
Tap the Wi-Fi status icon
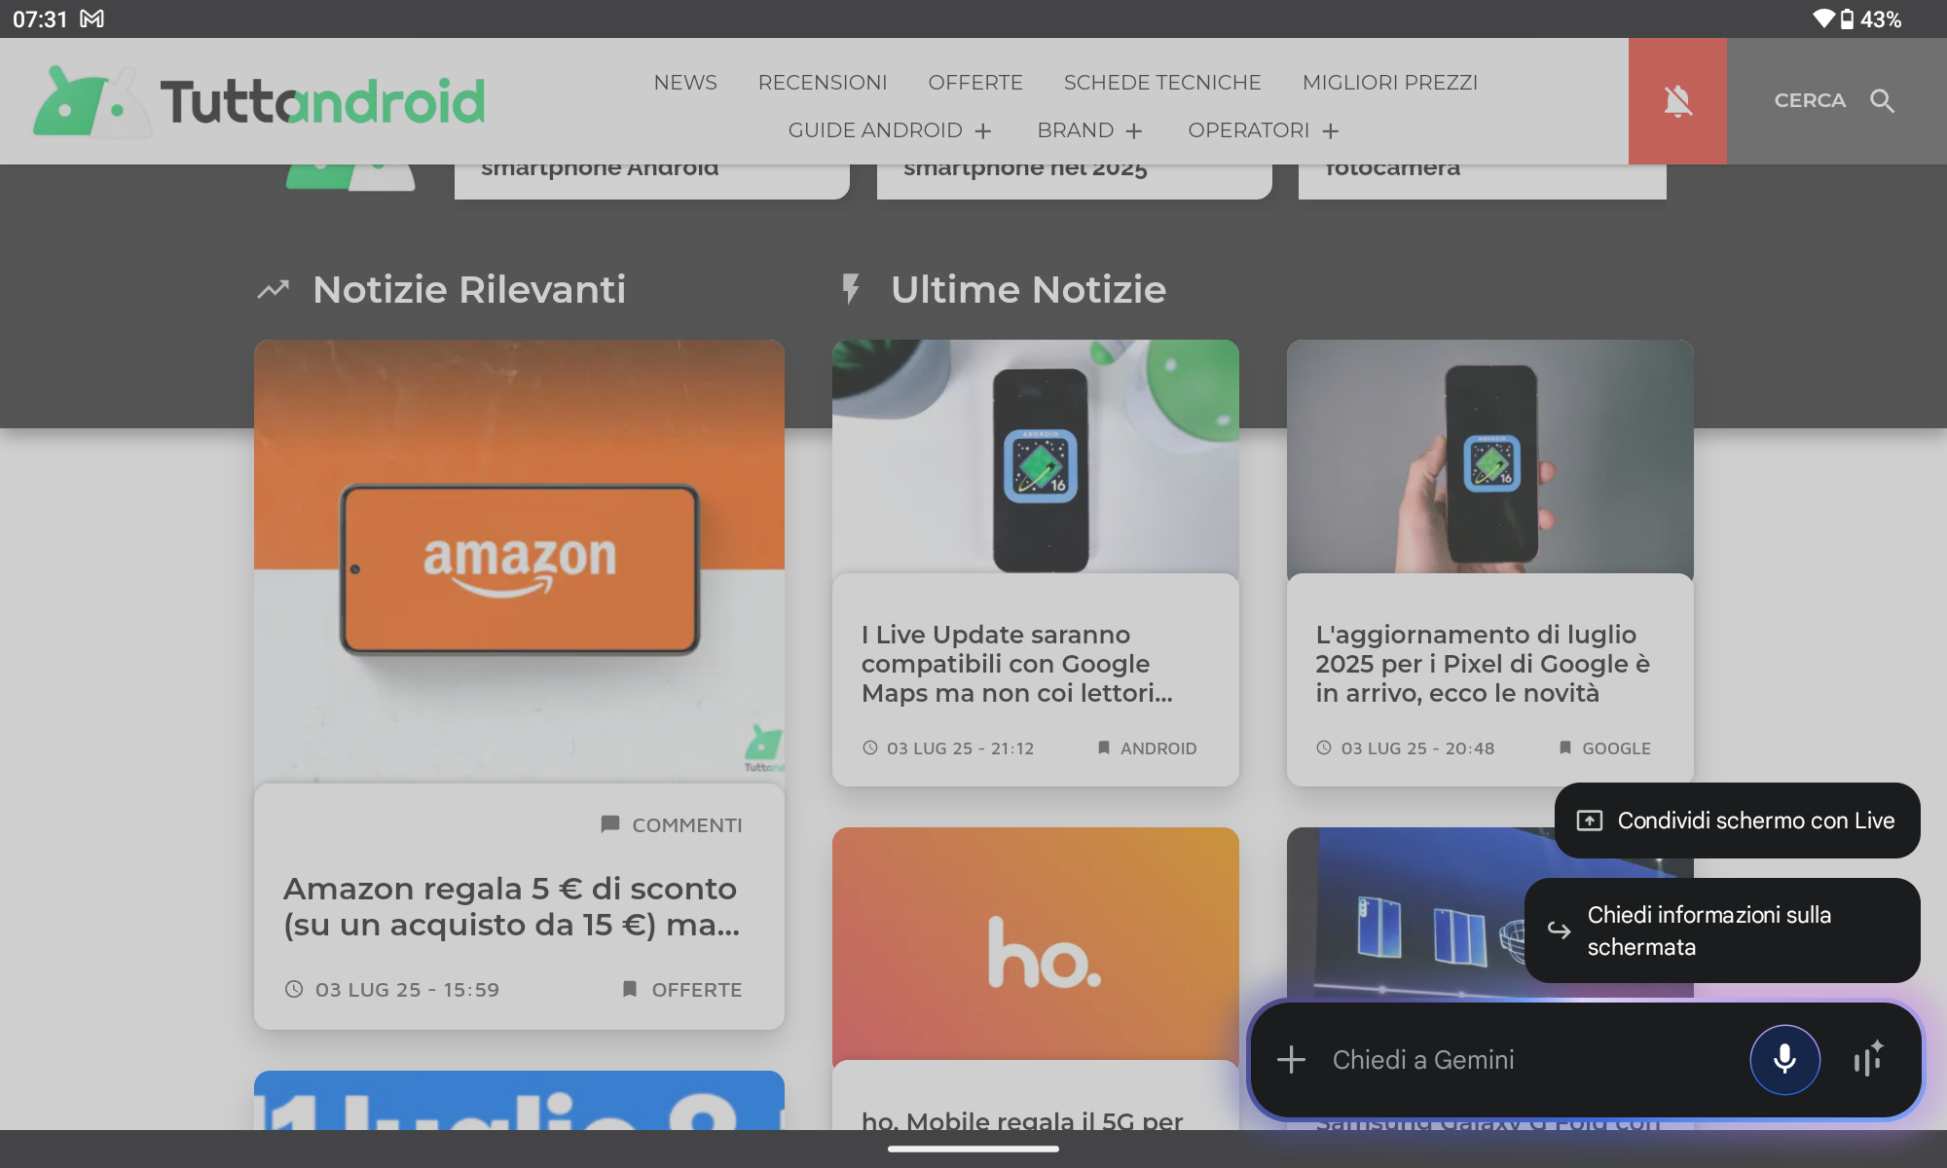pos(1823,18)
